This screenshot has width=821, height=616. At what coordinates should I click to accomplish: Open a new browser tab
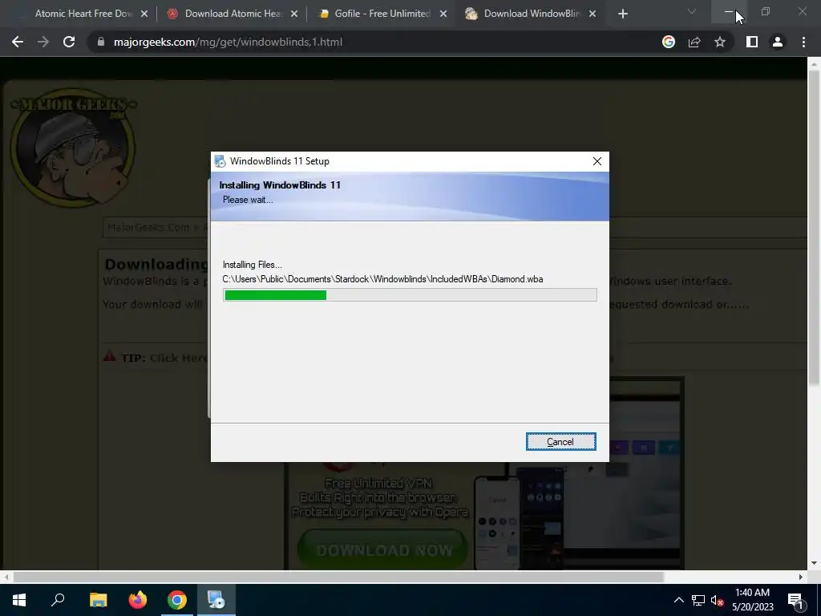pyautogui.click(x=622, y=14)
